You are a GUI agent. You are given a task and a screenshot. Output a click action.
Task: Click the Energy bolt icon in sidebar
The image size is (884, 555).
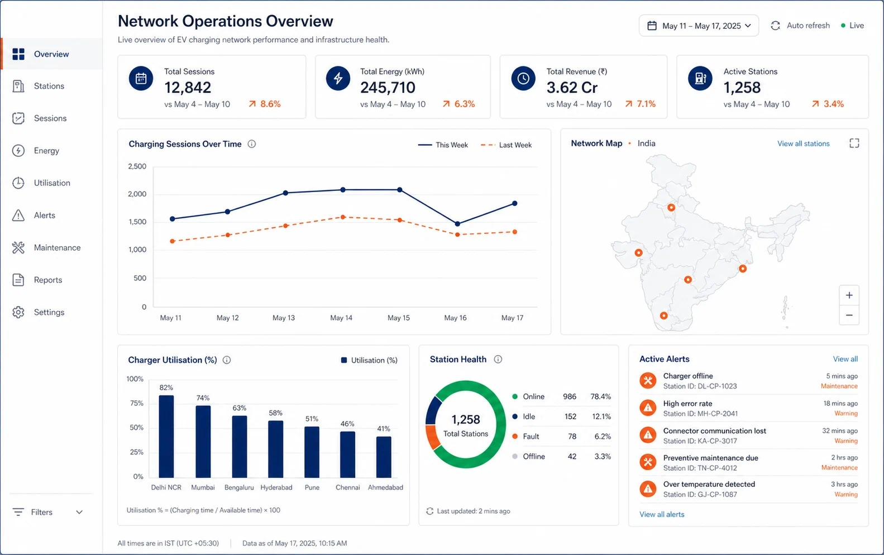18,151
